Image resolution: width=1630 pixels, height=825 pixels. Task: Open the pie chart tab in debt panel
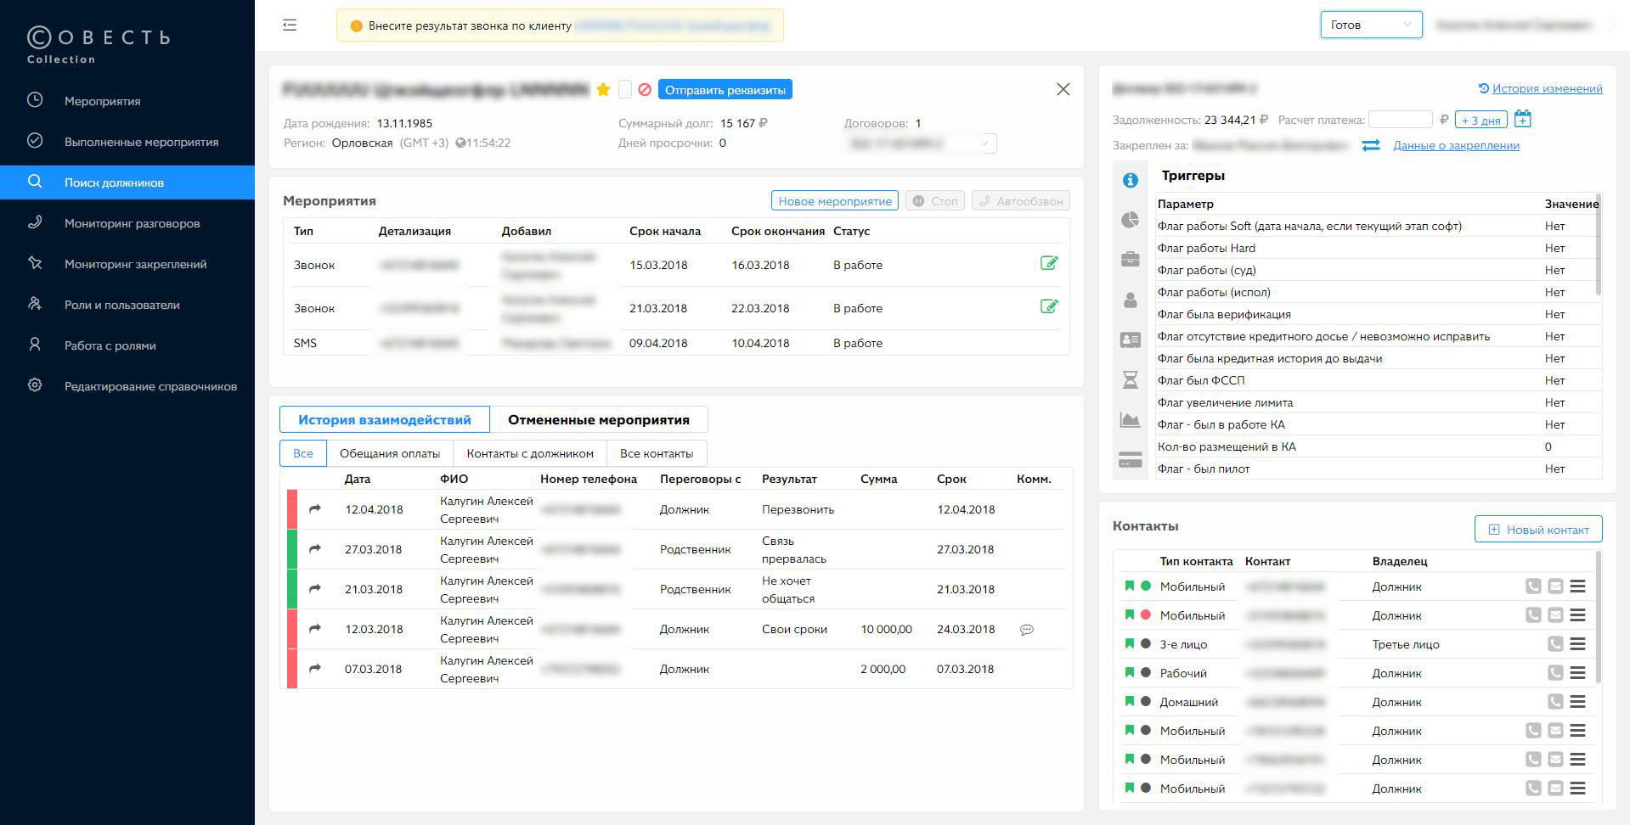pos(1130,220)
